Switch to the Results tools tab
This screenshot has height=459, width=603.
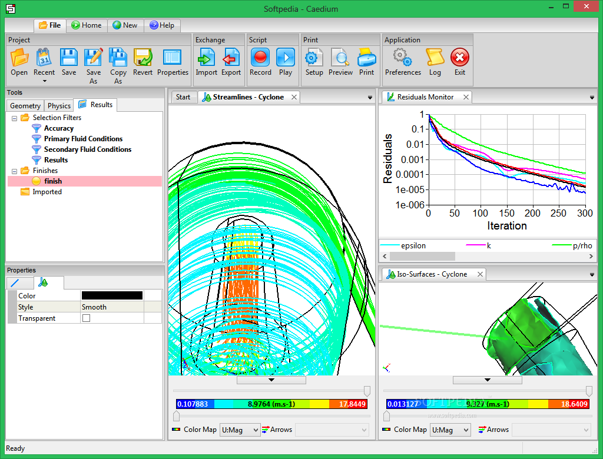(95, 105)
